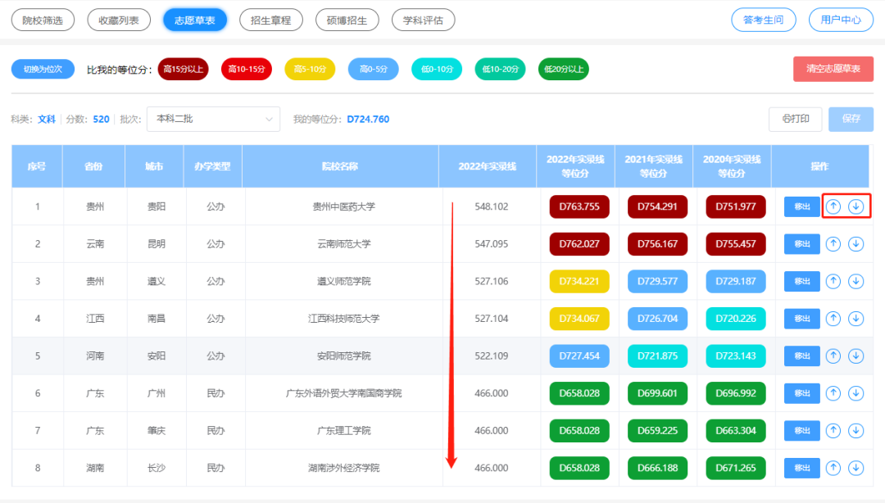Screen dimensions: 885x503
Task: Move 遵义师范学院 row up
Action: pos(833,281)
